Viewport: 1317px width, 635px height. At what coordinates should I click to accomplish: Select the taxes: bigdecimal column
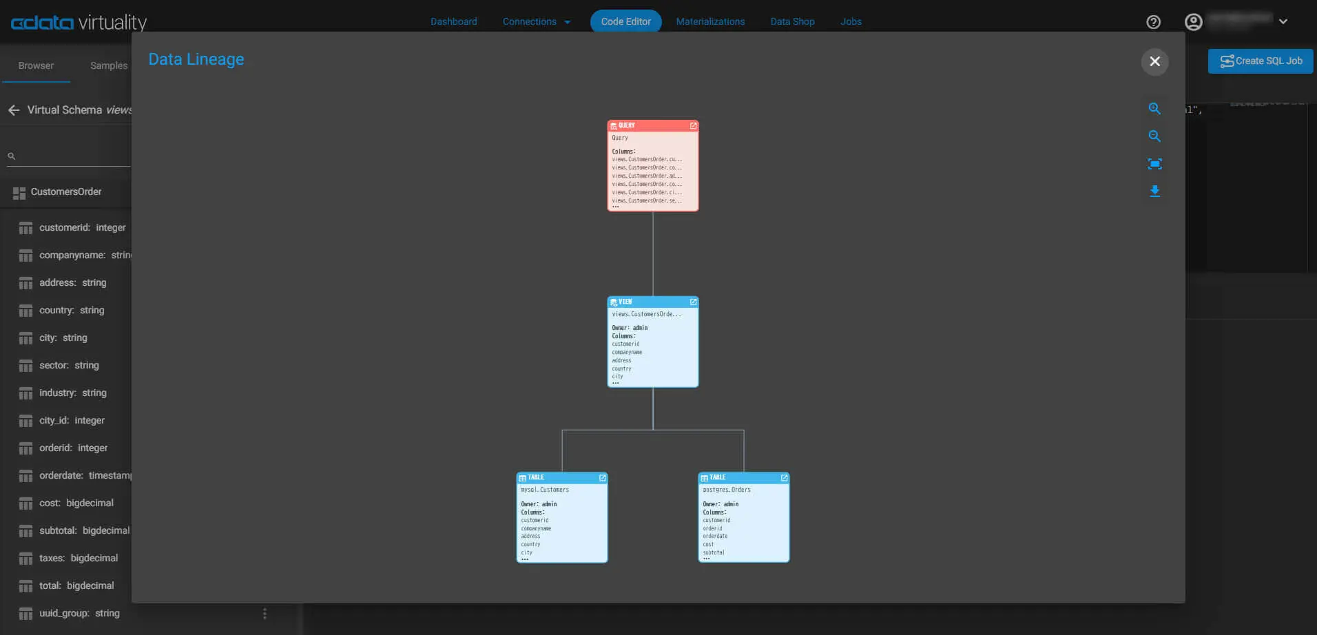(x=79, y=558)
